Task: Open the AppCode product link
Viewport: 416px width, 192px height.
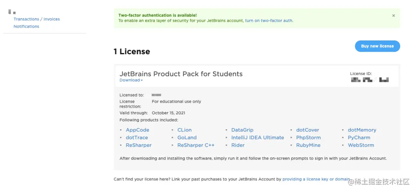Action: pyautogui.click(x=137, y=130)
